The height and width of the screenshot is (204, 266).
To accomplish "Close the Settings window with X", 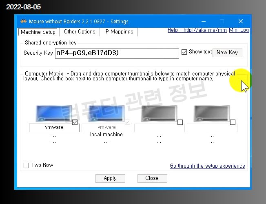I will [241, 21].
